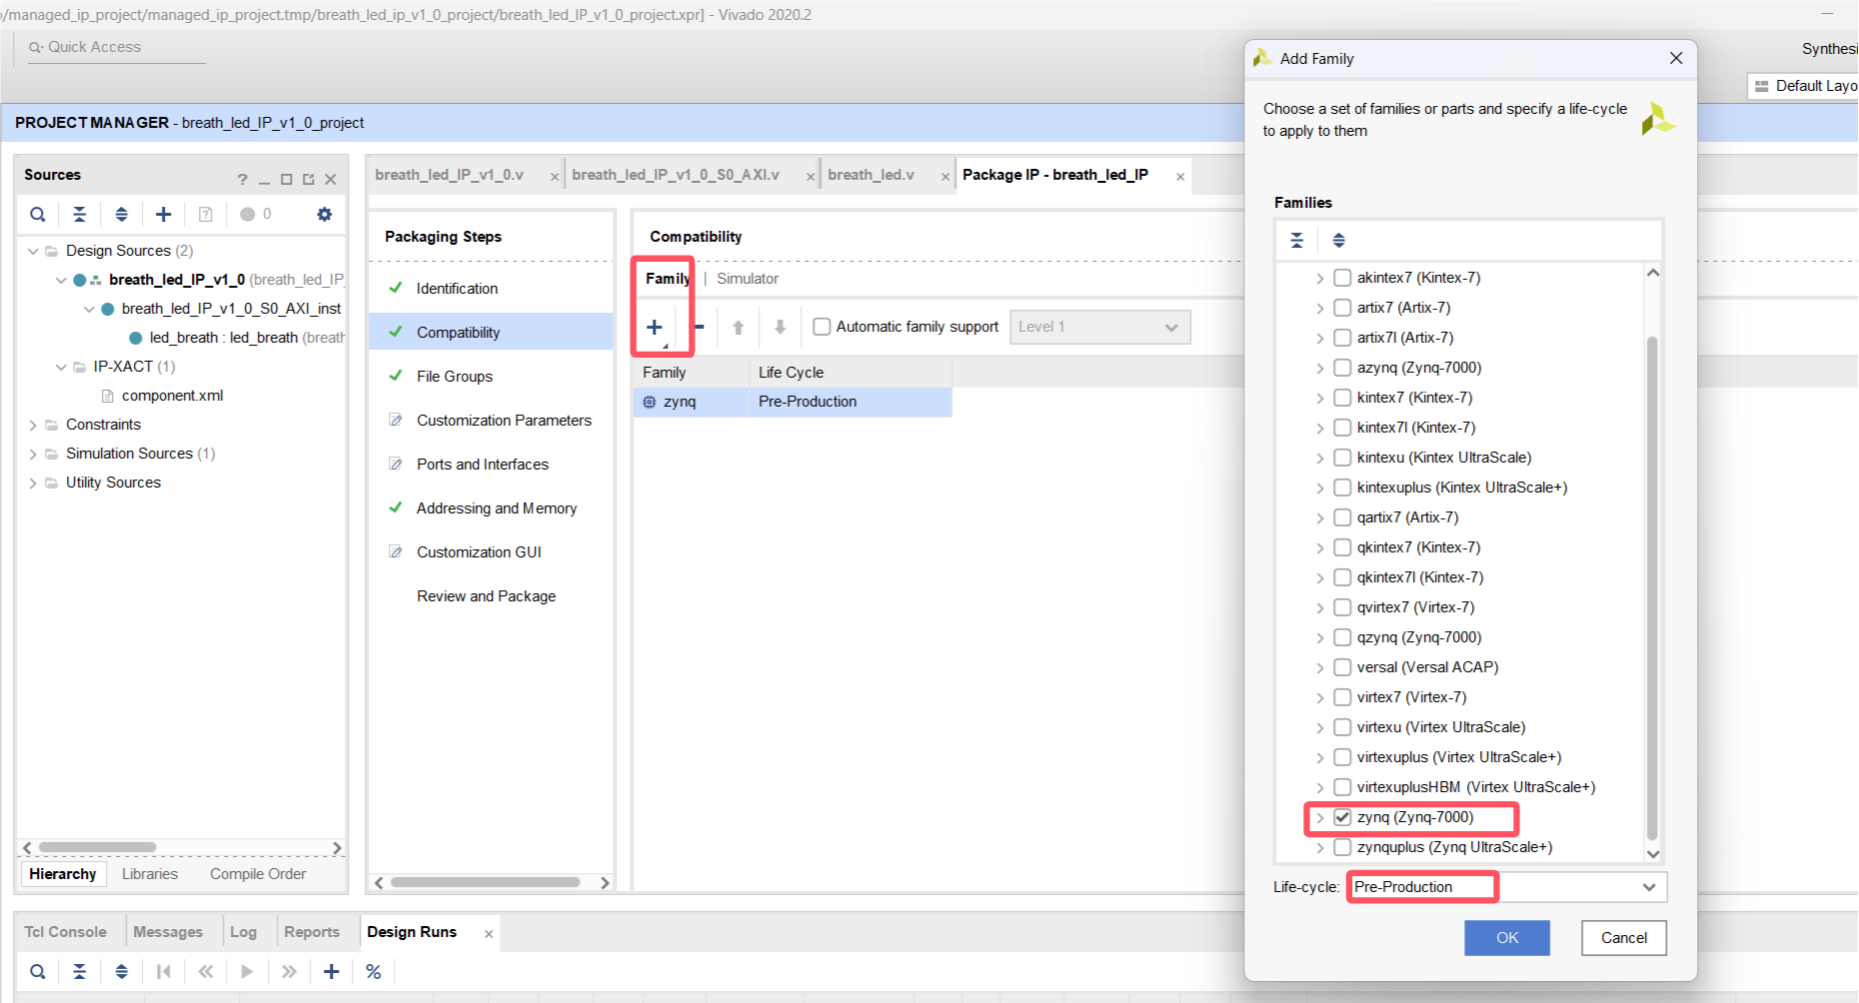Image resolution: width=1859 pixels, height=1003 pixels.
Task: Collapse all items in Sources panel
Action: (80, 214)
